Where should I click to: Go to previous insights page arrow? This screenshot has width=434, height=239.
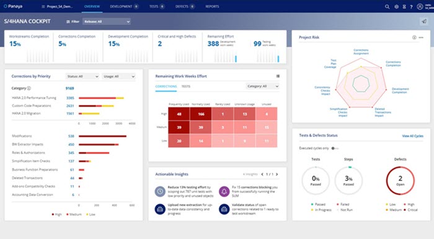[x=262, y=175]
